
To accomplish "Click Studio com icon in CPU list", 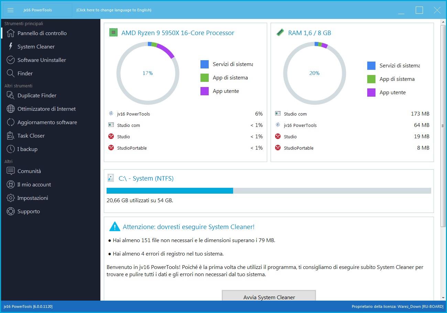I will [x=111, y=125].
